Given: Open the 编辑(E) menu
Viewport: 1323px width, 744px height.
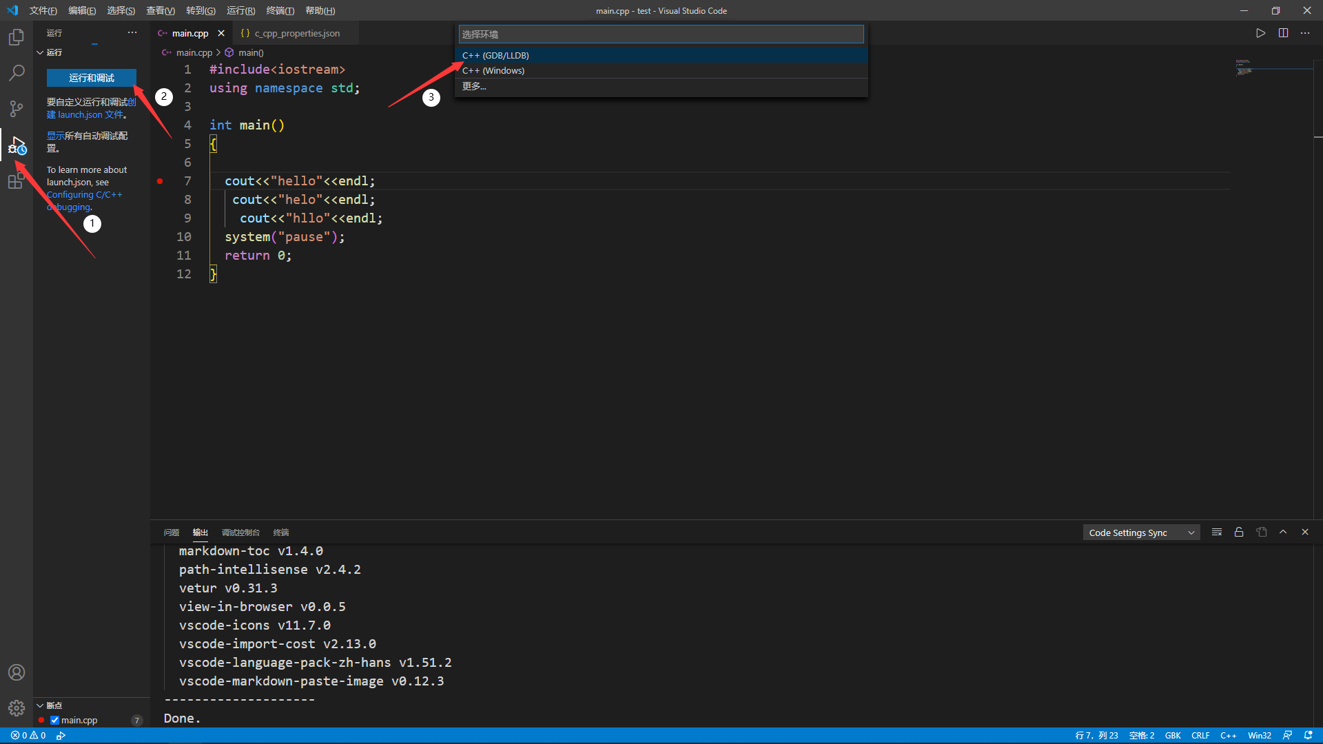Looking at the screenshot, I should (x=82, y=10).
